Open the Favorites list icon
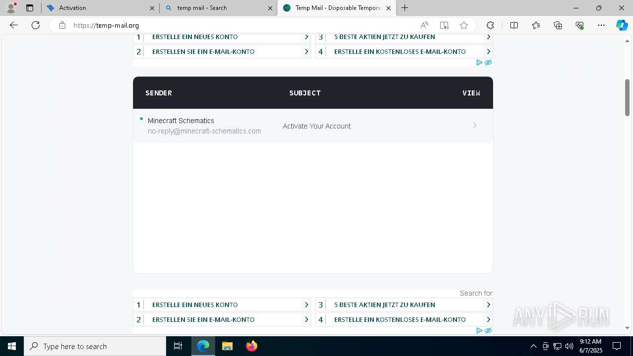Image resolution: width=633 pixels, height=356 pixels. pyautogui.click(x=536, y=25)
